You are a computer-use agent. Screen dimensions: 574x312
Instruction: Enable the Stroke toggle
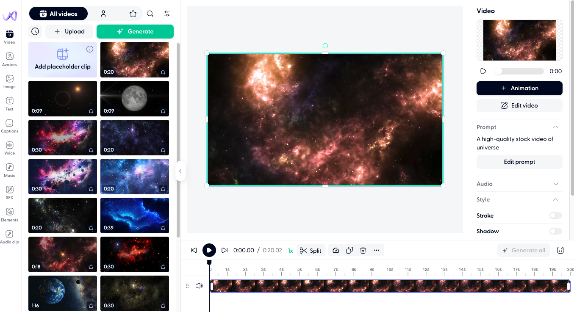coord(555,215)
